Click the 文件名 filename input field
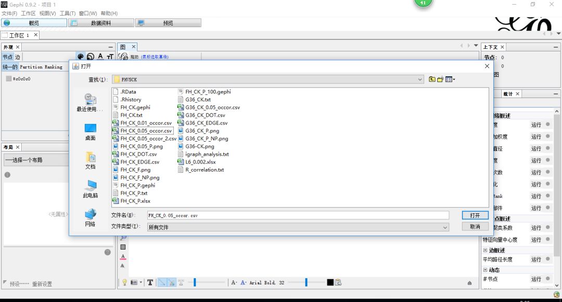Viewport: 562px width, 302px height. 298,215
